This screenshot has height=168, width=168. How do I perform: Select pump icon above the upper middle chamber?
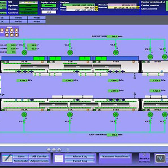[x=70, y=53]
